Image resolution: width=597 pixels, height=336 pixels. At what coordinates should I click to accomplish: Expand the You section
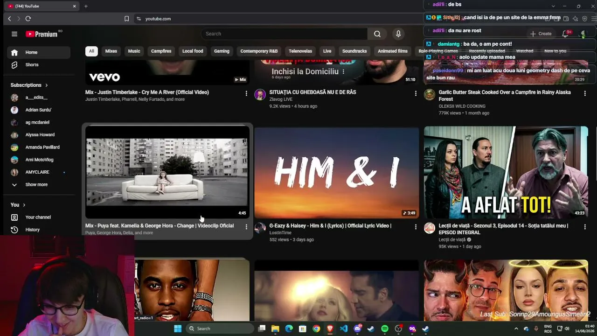(18, 205)
